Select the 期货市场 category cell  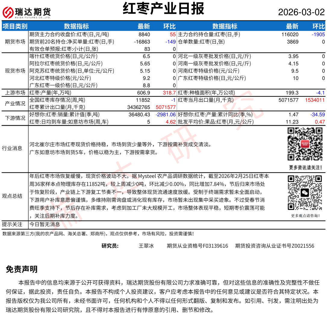click(15, 42)
